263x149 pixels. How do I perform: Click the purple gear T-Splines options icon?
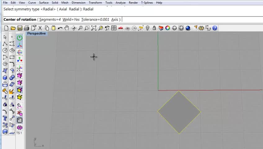20,128
